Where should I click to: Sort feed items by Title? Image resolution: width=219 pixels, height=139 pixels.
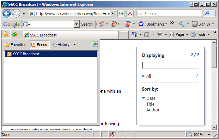pos(150,104)
